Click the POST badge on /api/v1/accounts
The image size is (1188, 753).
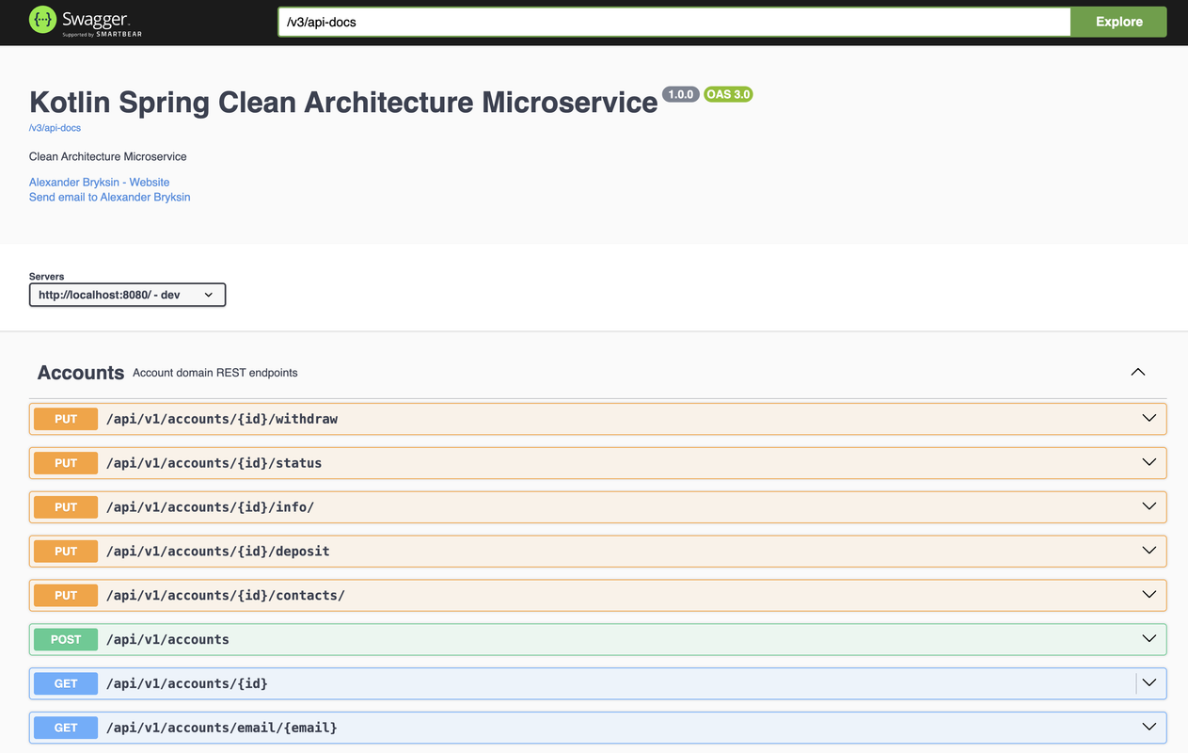point(66,640)
